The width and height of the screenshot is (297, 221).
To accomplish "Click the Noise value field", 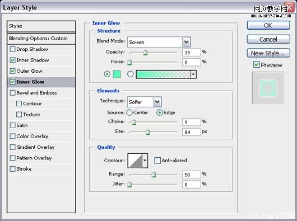I will pyautogui.click(x=191, y=62).
